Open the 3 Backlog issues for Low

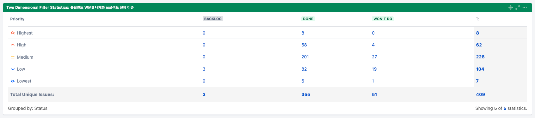pyautogui.click(x=204, y=69)
